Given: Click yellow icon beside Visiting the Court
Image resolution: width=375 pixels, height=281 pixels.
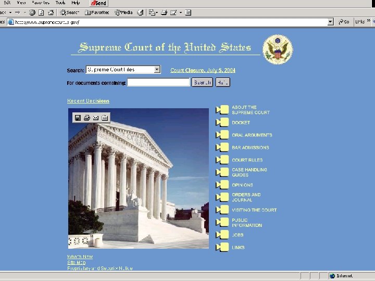Looking at the screenshot, I should [222, 210].
